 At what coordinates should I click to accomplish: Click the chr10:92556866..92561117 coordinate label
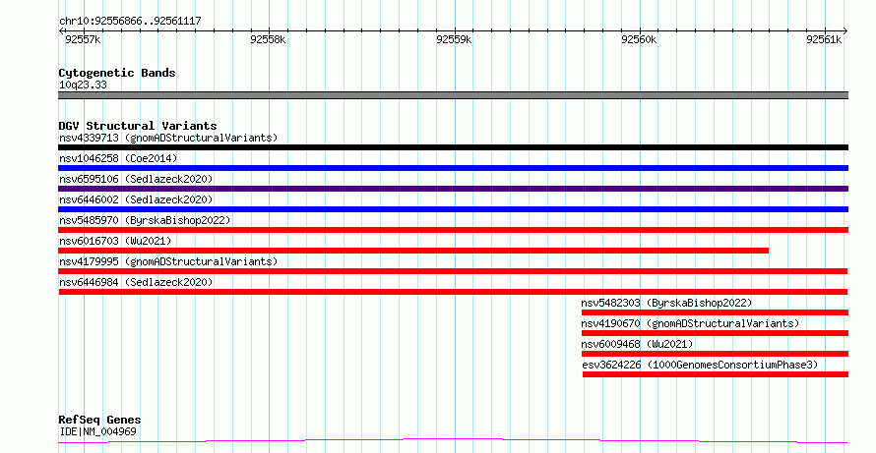[x=130, y=22]
